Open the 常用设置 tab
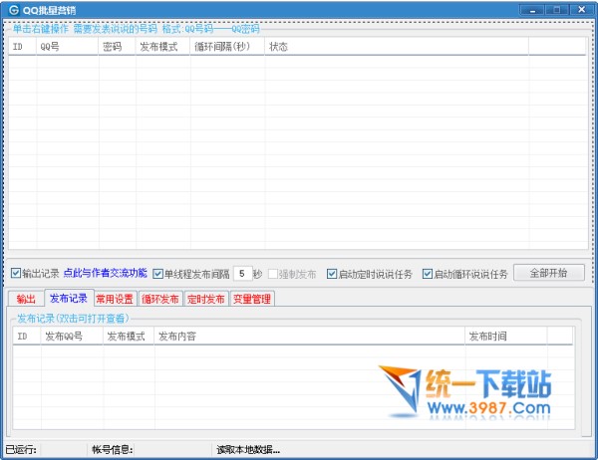Image resolution: width=598 pixels, height=460 pixels. point(115,299)
